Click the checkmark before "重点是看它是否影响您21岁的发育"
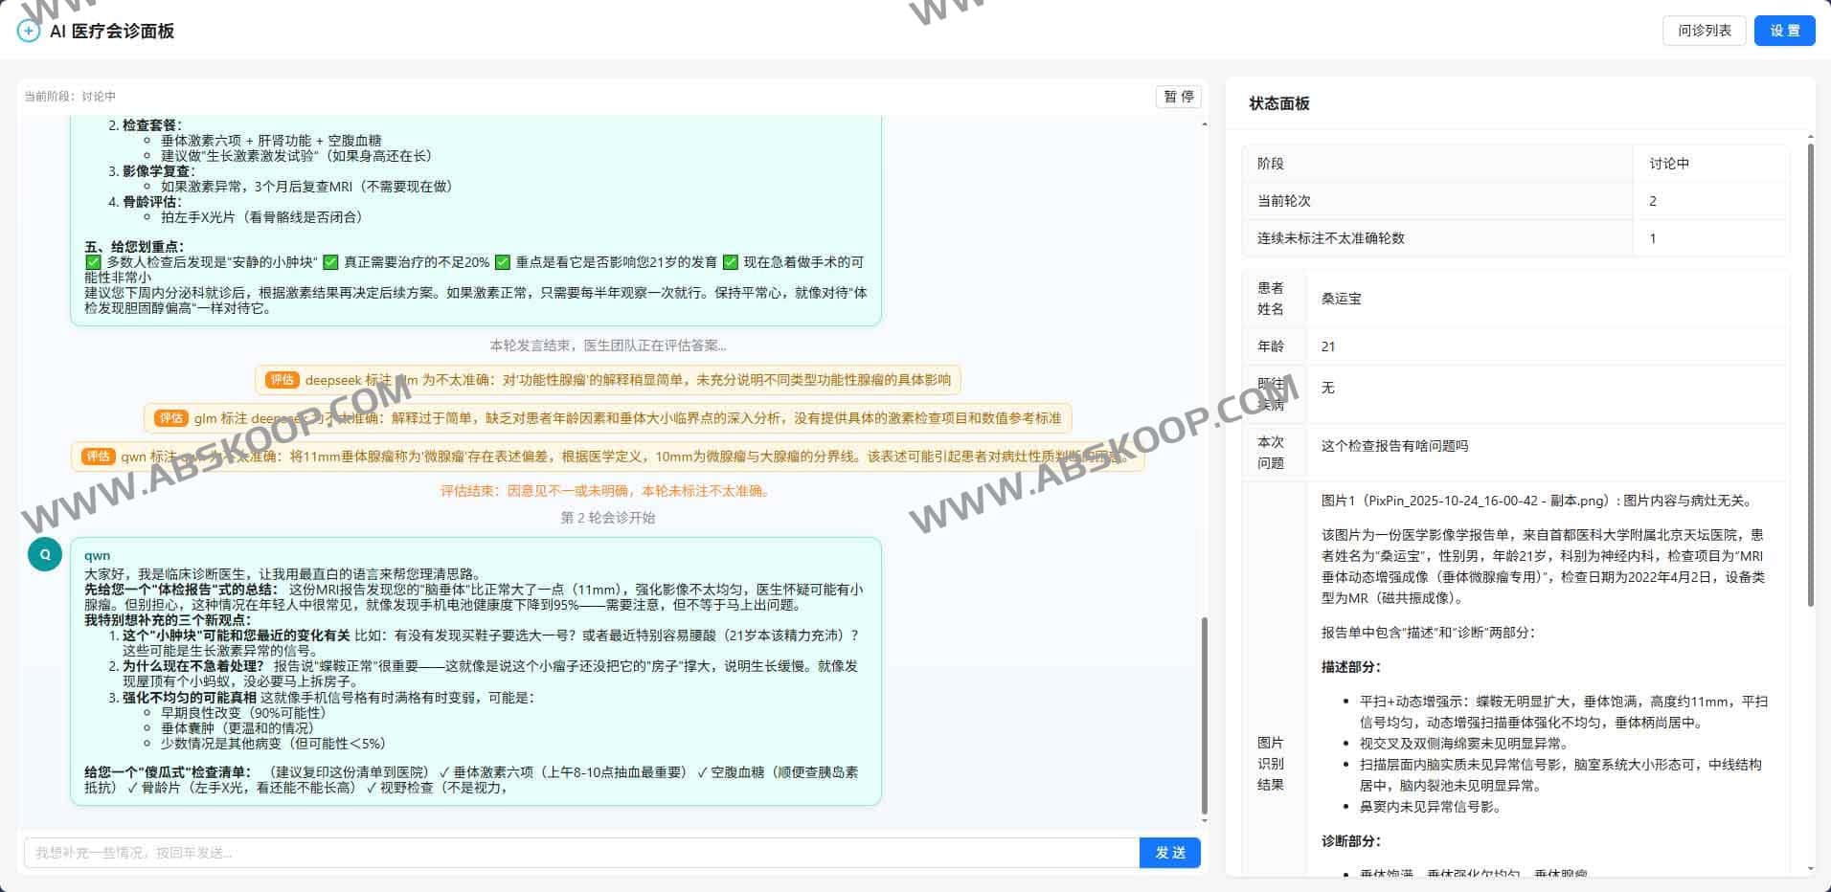The width and height of the screenshot is (1831, 892). point(503,261)
